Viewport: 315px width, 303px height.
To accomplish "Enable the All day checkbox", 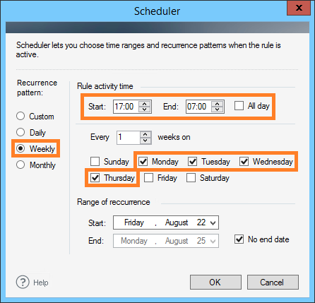I will coord(239,106).
